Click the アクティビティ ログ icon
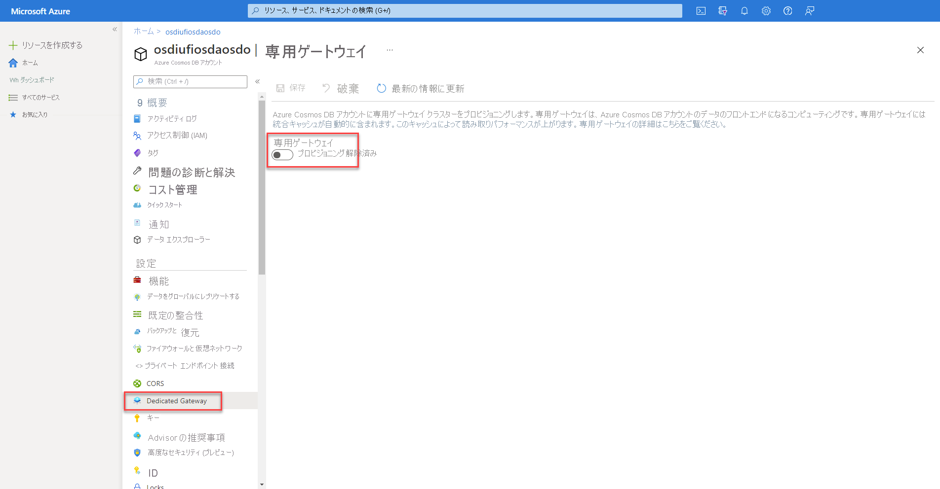940x489 pixels. point(137,118)
